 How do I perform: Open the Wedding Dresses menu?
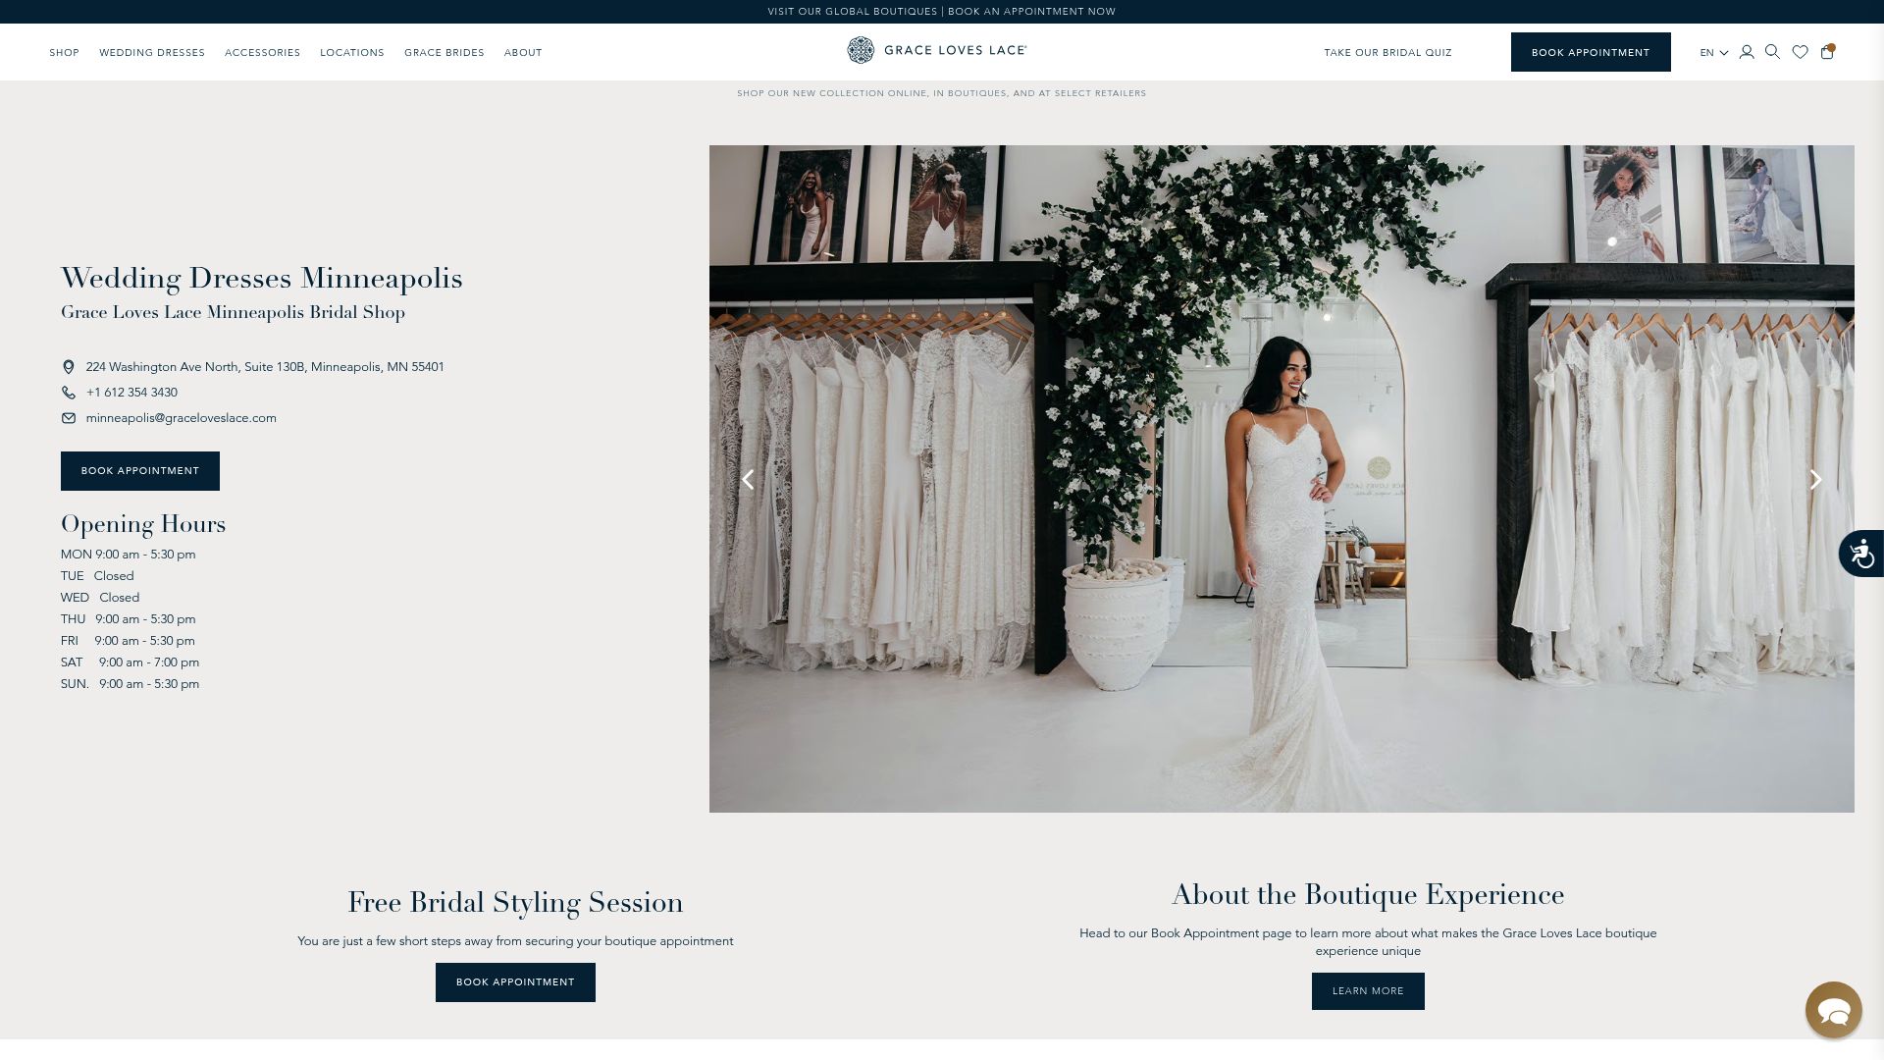point(152,53)
